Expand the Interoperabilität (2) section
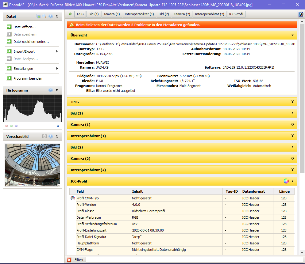 point(182,170)
